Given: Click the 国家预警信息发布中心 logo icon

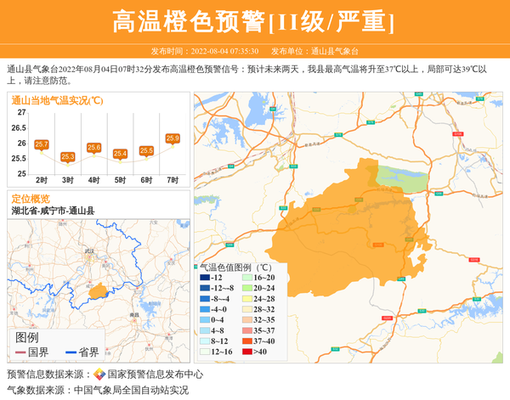Looking at the screenshot, I should (x=99, y=375).
